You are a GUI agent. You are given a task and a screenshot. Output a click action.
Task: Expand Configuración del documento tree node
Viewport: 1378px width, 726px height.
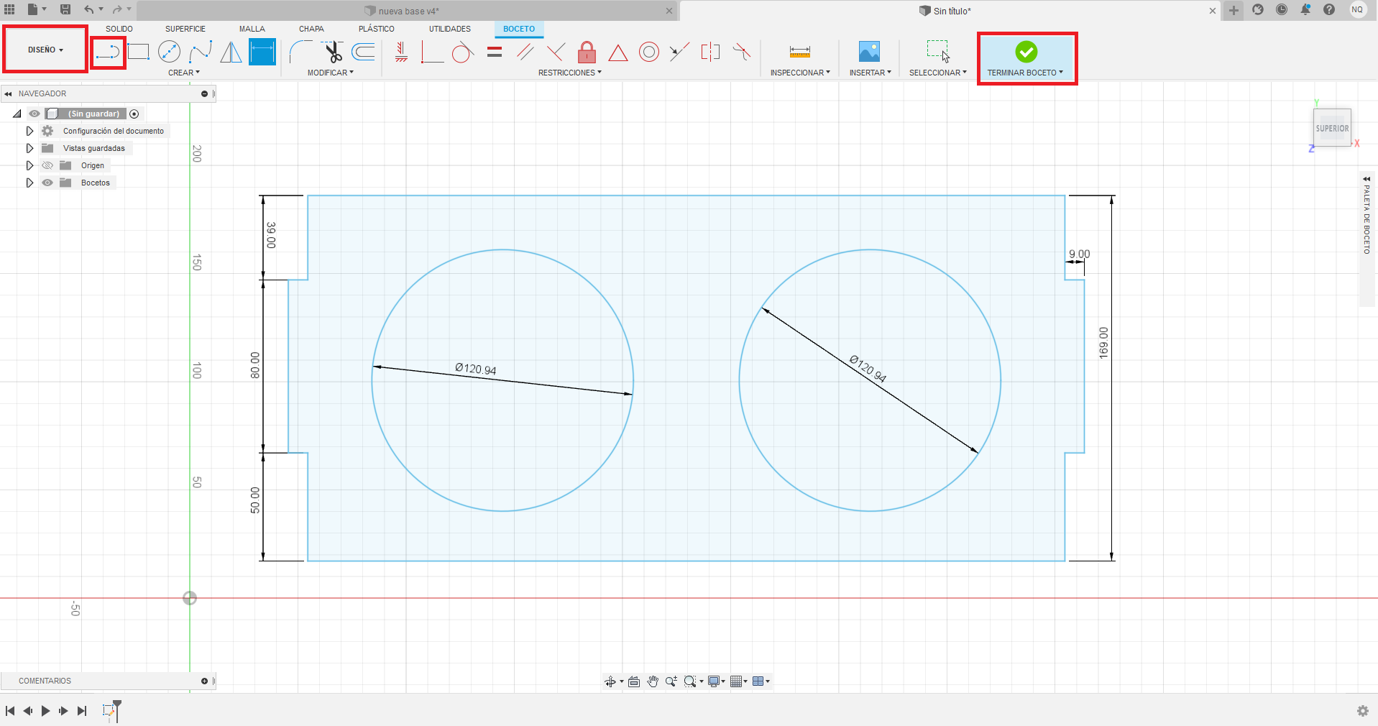pyautogui.click(x=29, y=131)
